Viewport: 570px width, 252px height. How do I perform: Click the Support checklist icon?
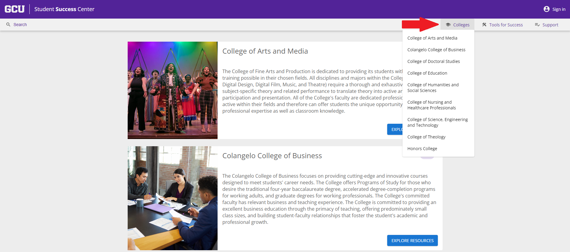click(x=537, y=25)
